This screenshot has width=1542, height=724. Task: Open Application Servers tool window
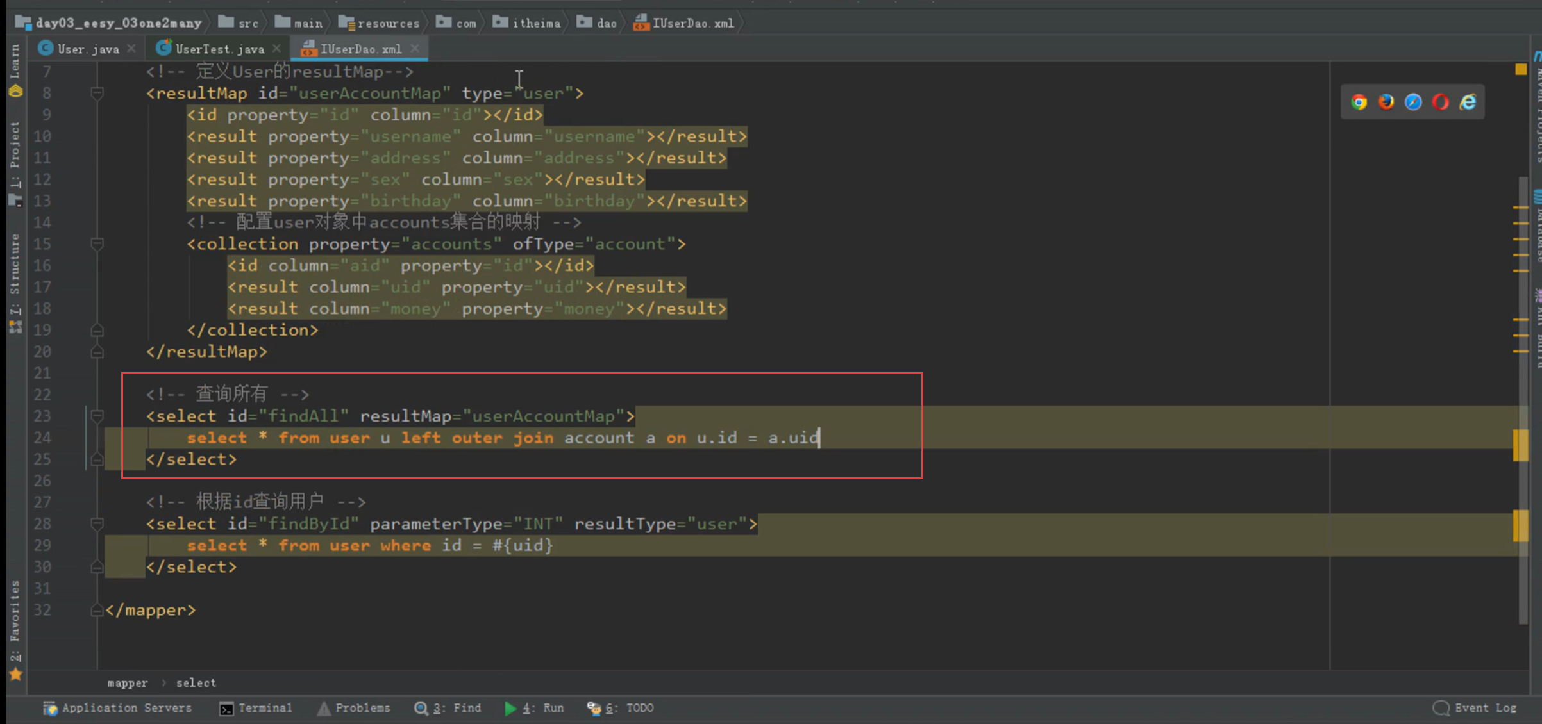(x=118, y=708)
